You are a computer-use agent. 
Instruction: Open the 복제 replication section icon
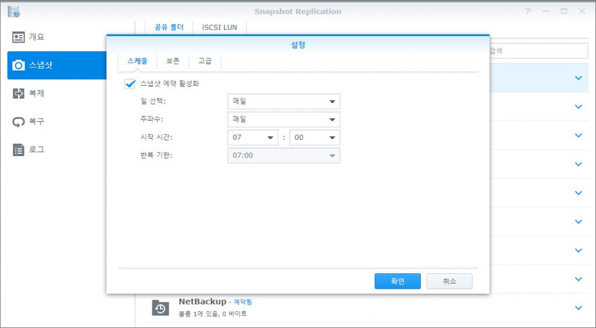click(18, 94)
